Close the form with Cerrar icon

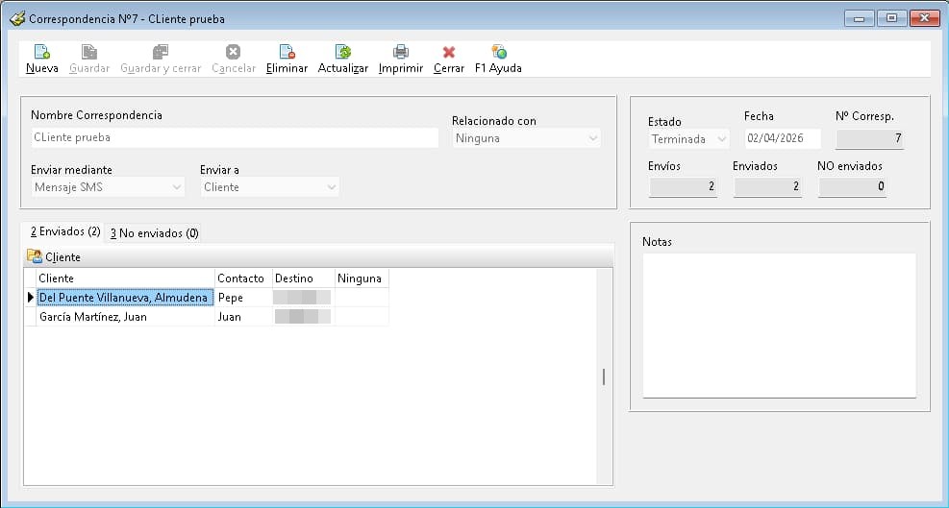pos(448,53)
